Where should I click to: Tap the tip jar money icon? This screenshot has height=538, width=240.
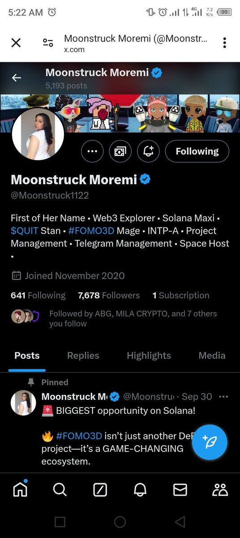click(x=120, y=152)
